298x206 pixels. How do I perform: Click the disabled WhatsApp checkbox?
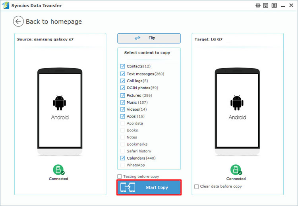[x=123, y=165]
